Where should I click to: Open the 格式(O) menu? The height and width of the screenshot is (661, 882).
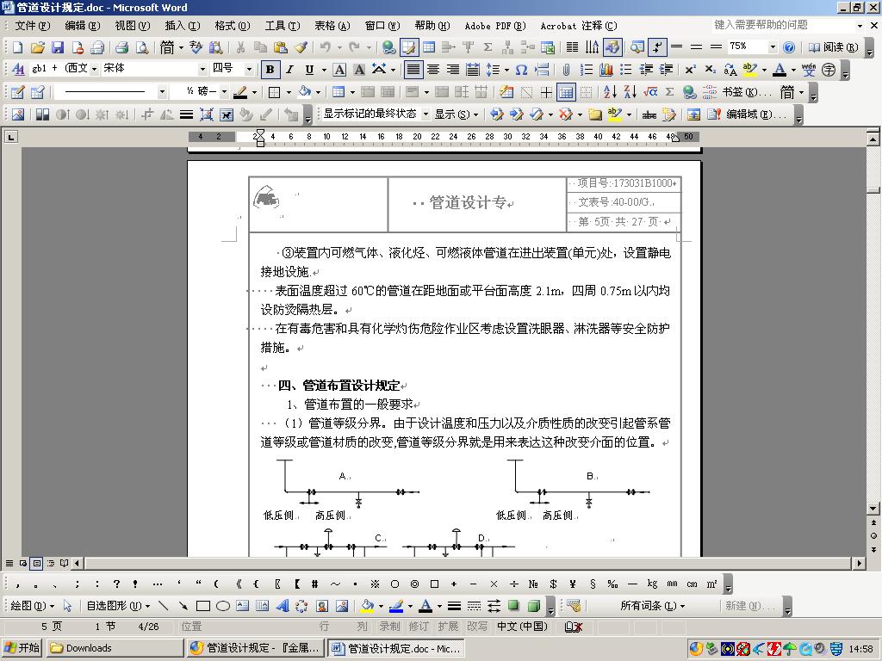tap(233, 26)
